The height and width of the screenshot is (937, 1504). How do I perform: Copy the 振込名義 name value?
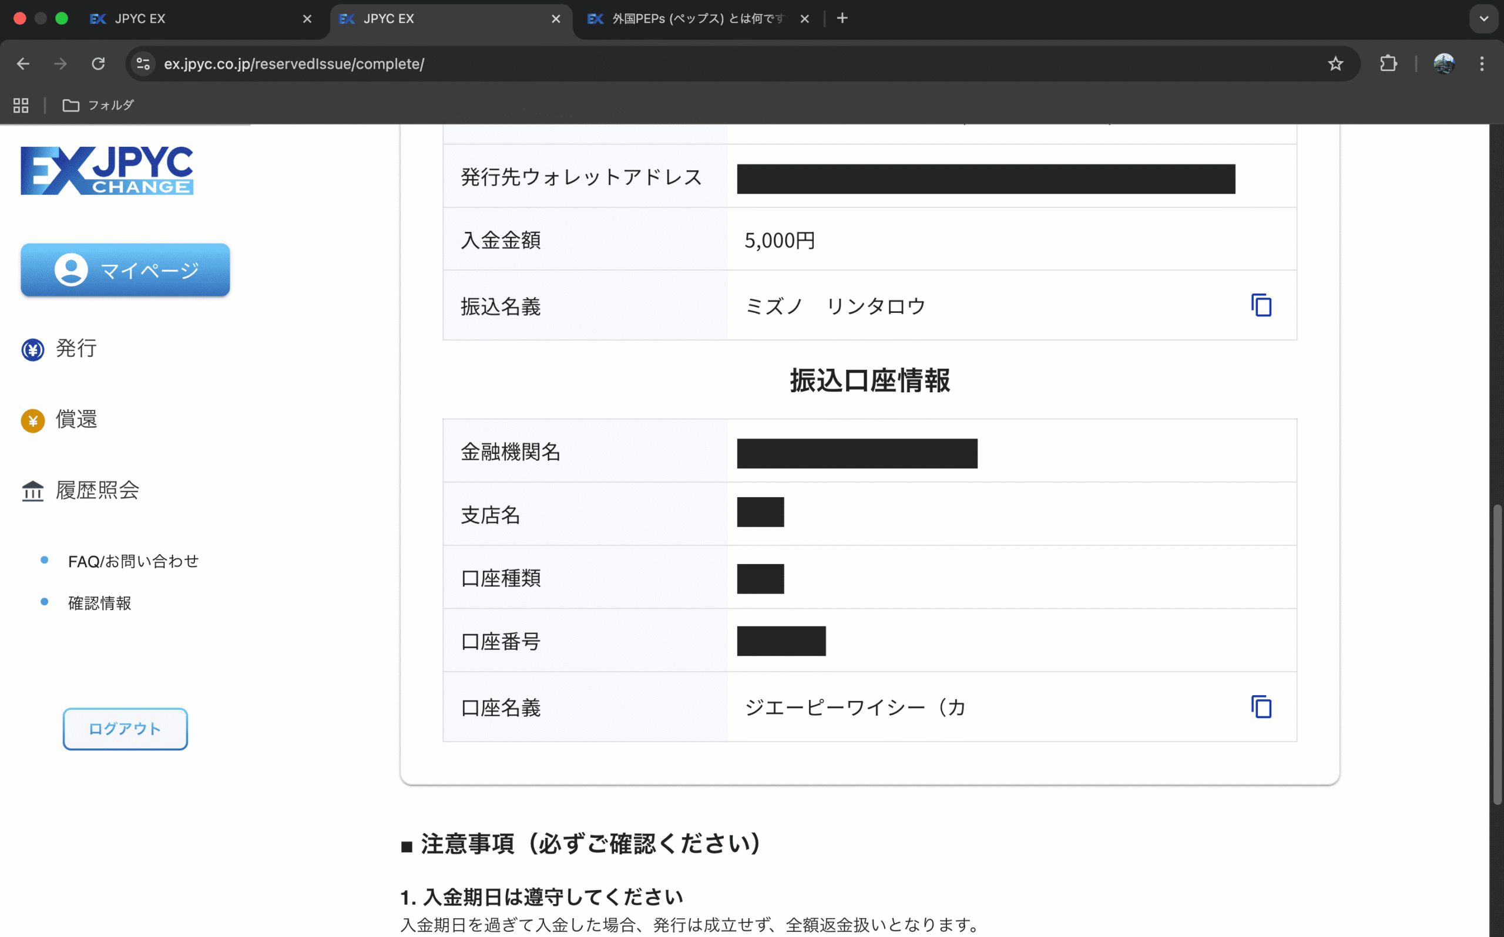click(x=1261, y=305)
